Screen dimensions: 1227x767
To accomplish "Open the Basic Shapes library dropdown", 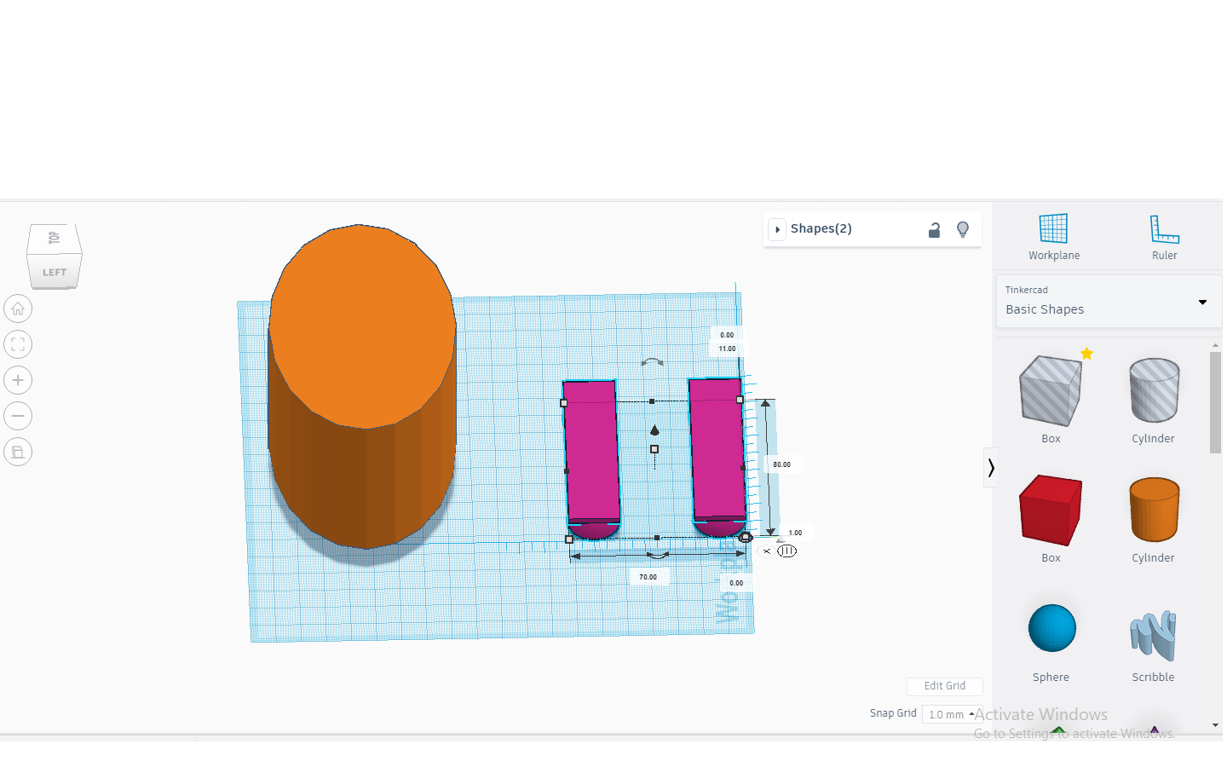I will pos(1108,302).
